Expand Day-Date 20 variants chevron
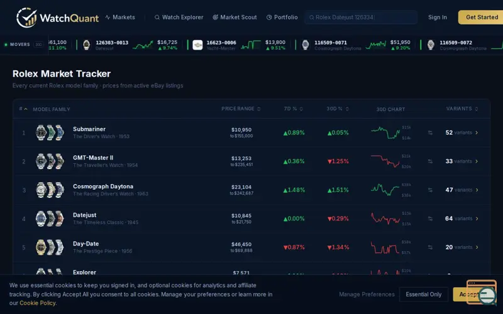503x314 pixels. pos(477,247)
